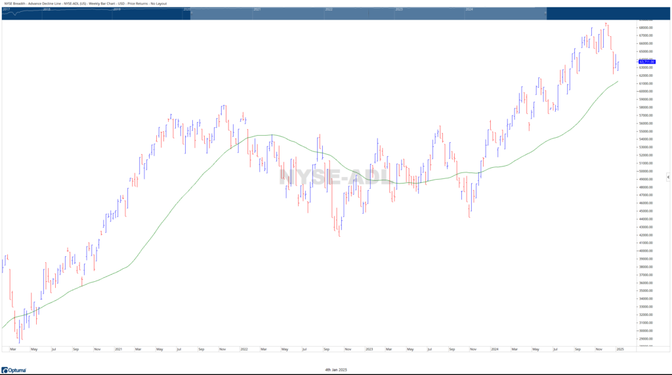
Task: Click 2019 in the top overview bar
Action: (117, 10)
